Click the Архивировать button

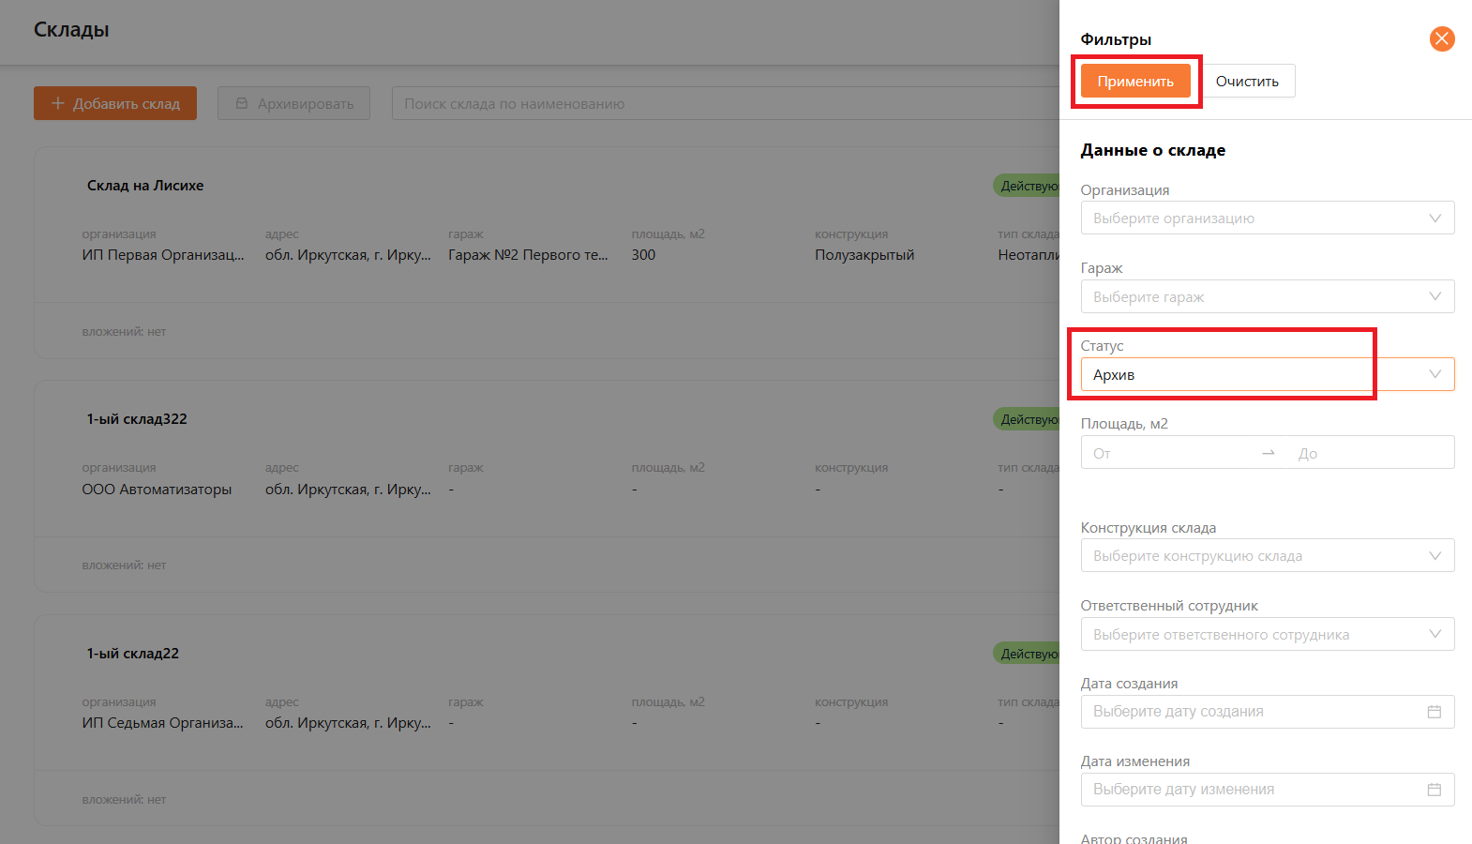(x=293, y=103)
